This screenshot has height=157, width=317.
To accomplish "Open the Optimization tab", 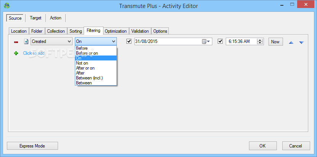I will [x=116, y=31].
